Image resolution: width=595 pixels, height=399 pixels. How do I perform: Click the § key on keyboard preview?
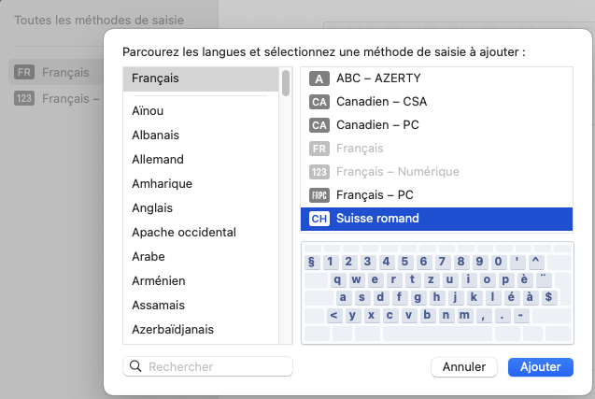click(311, 262)
